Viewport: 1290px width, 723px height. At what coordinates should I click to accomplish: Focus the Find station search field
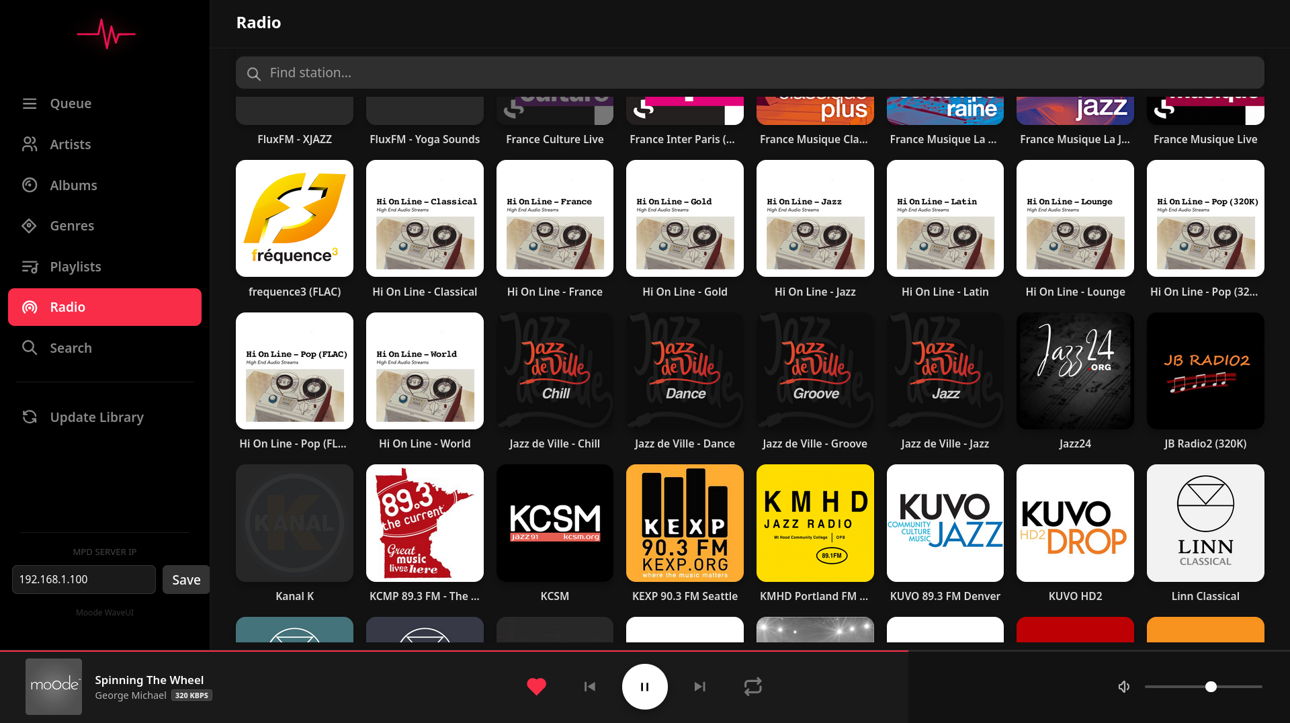[750, 73]
